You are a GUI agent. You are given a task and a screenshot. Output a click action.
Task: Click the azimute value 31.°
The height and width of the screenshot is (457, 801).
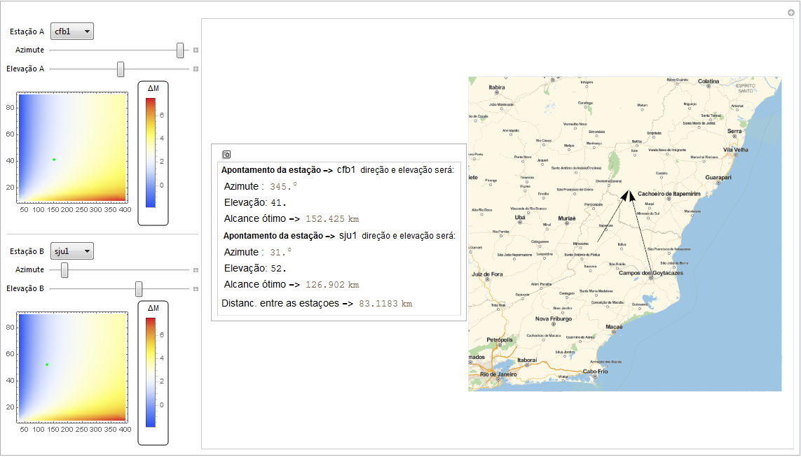tap(281, 253)
